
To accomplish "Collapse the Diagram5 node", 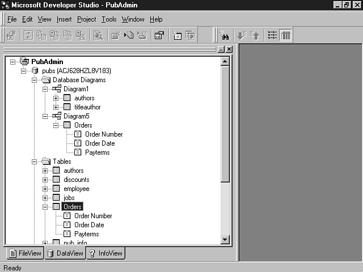I will pos(45,116).
